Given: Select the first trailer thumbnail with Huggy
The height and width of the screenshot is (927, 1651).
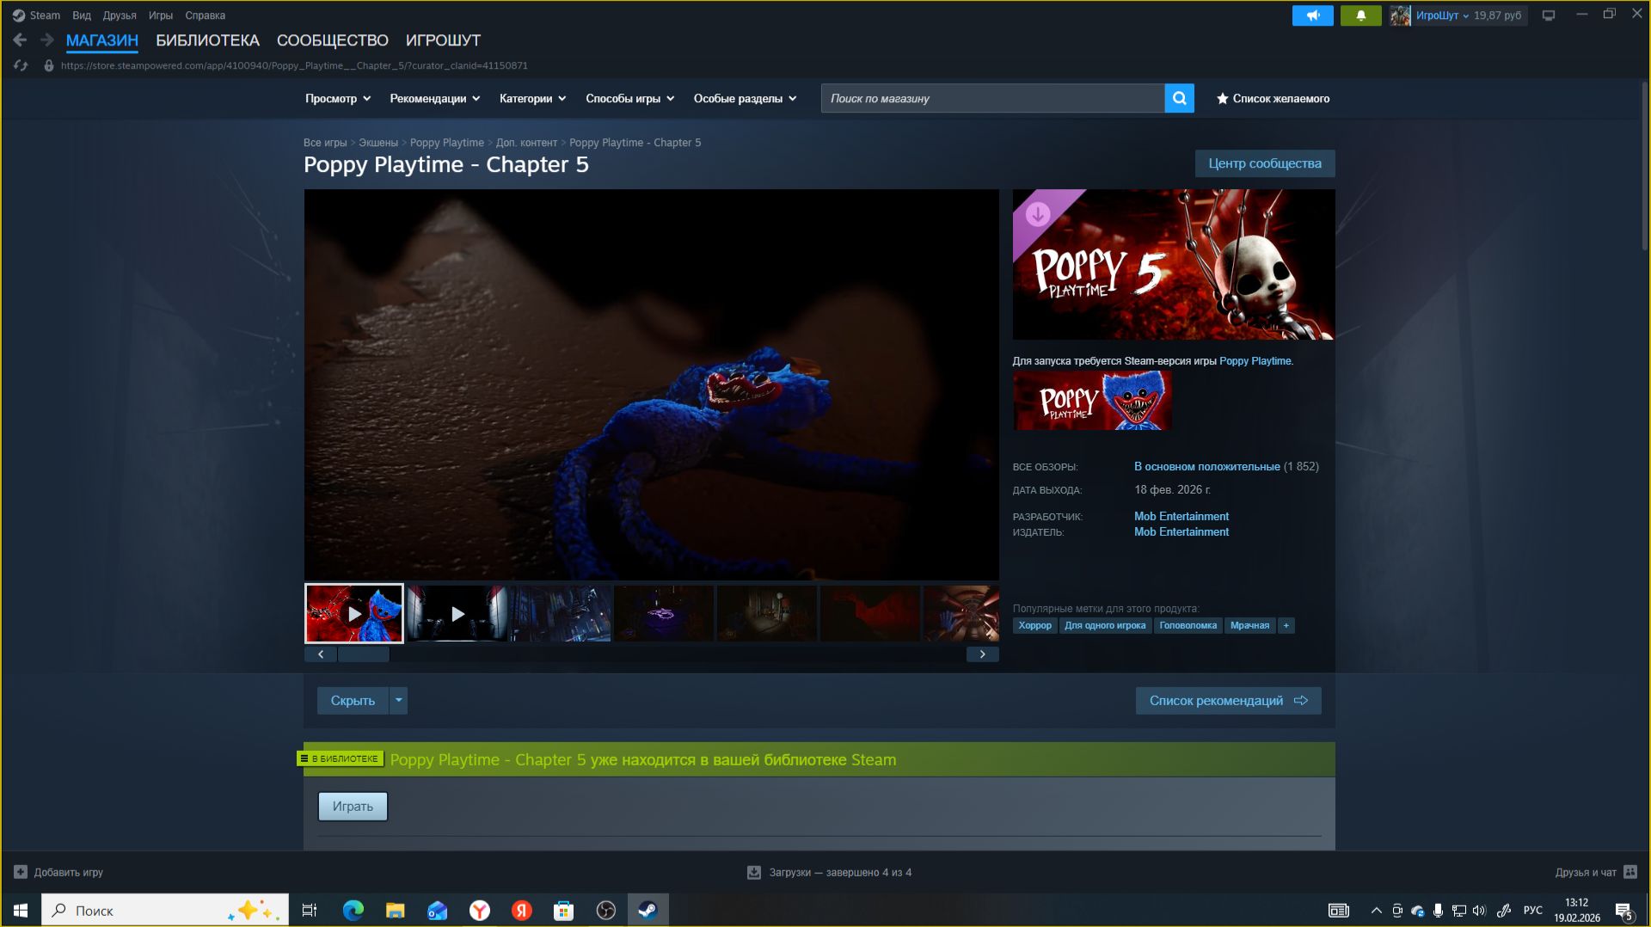Looking at the screenshot, I should point(353,613).
